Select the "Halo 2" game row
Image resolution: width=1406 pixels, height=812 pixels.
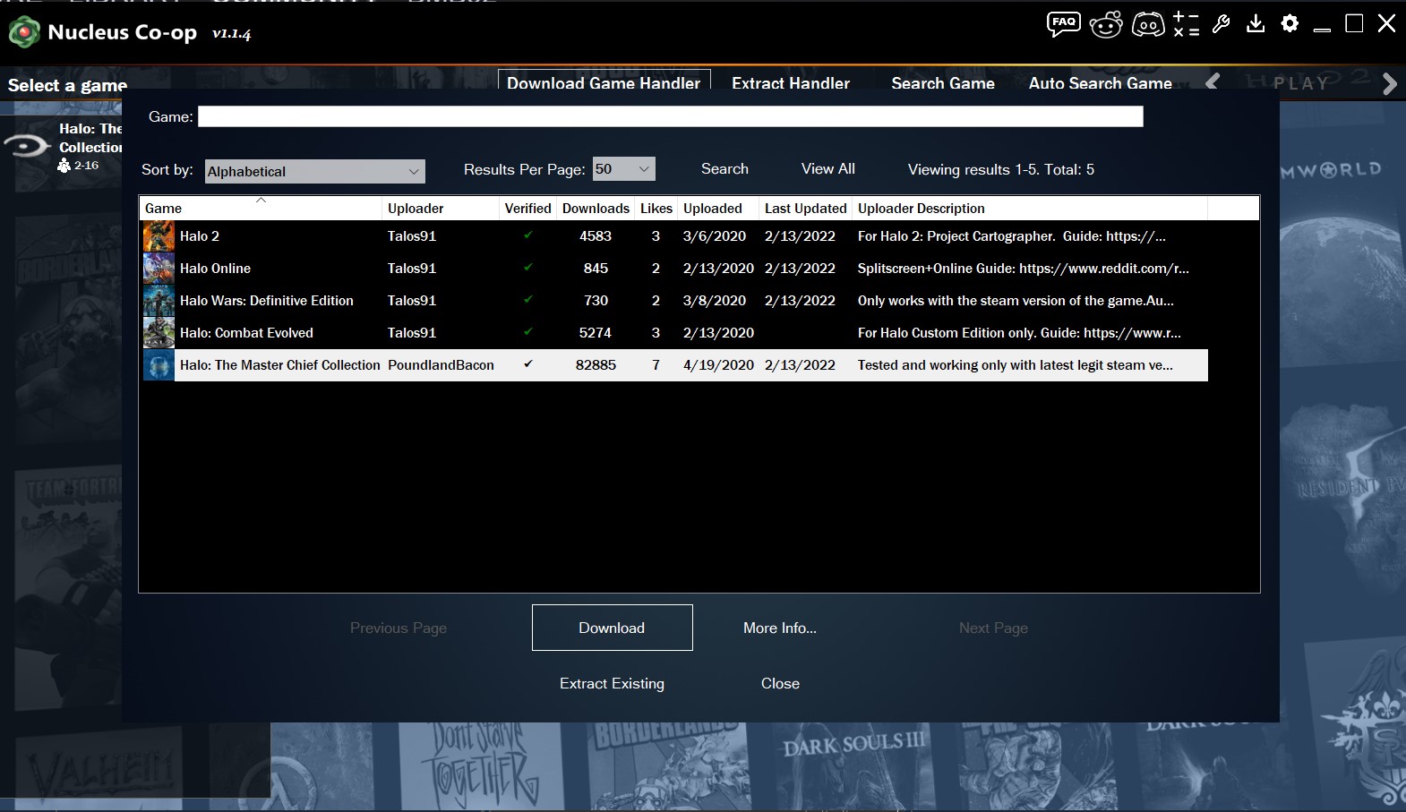[674, 236]
